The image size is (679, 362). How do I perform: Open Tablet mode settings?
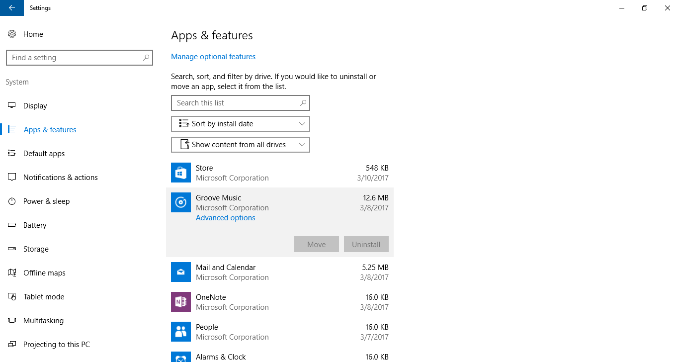44,296
